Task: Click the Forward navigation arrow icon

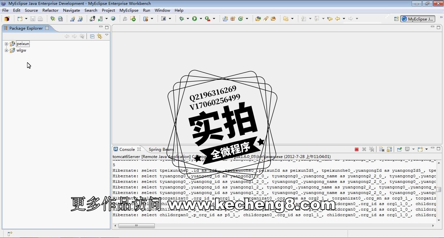Action: point(351,19)
